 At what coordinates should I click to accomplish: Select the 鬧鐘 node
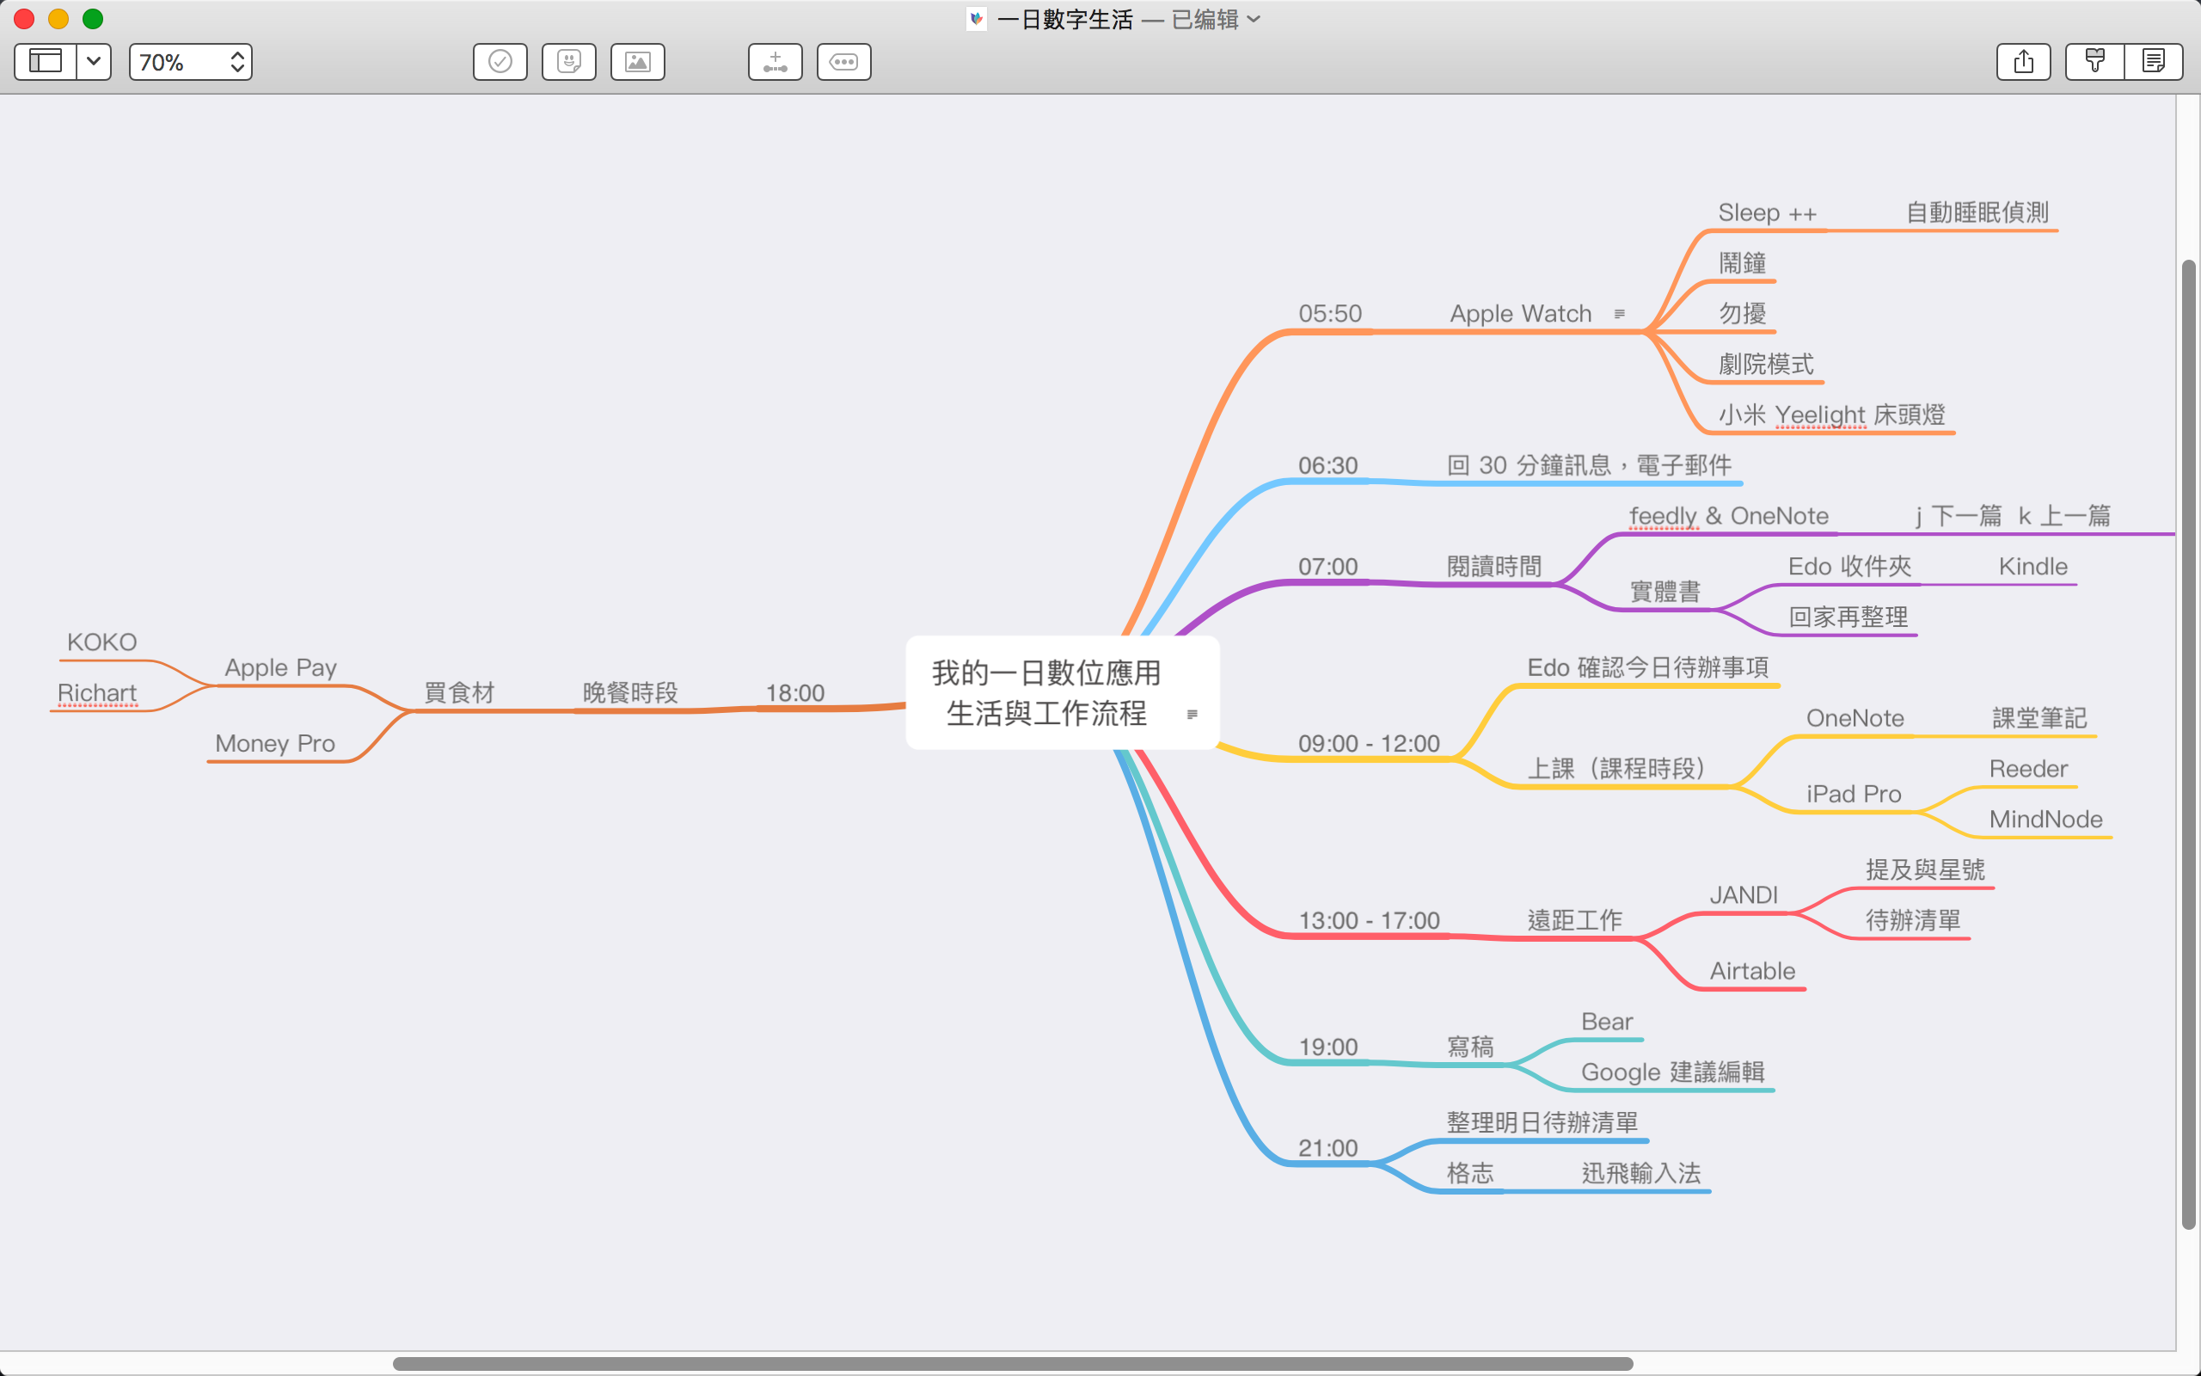[x=1743, y=264]
